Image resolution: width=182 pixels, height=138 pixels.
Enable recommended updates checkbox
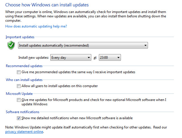click(19, 72)
